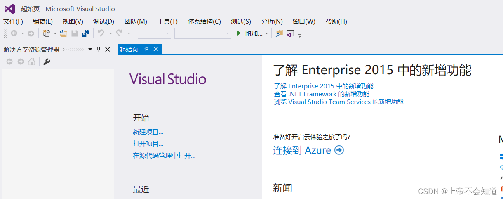Viewport: 503px width, 199px height.
Task: Click Solution Explorer's Home icon
Action: click(x=32, y=62)
